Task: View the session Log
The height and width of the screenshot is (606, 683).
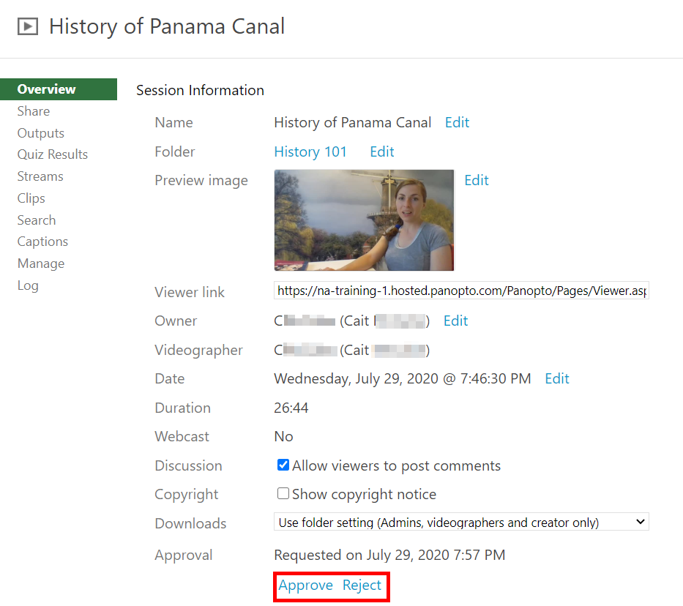Action: coord(28,285)
